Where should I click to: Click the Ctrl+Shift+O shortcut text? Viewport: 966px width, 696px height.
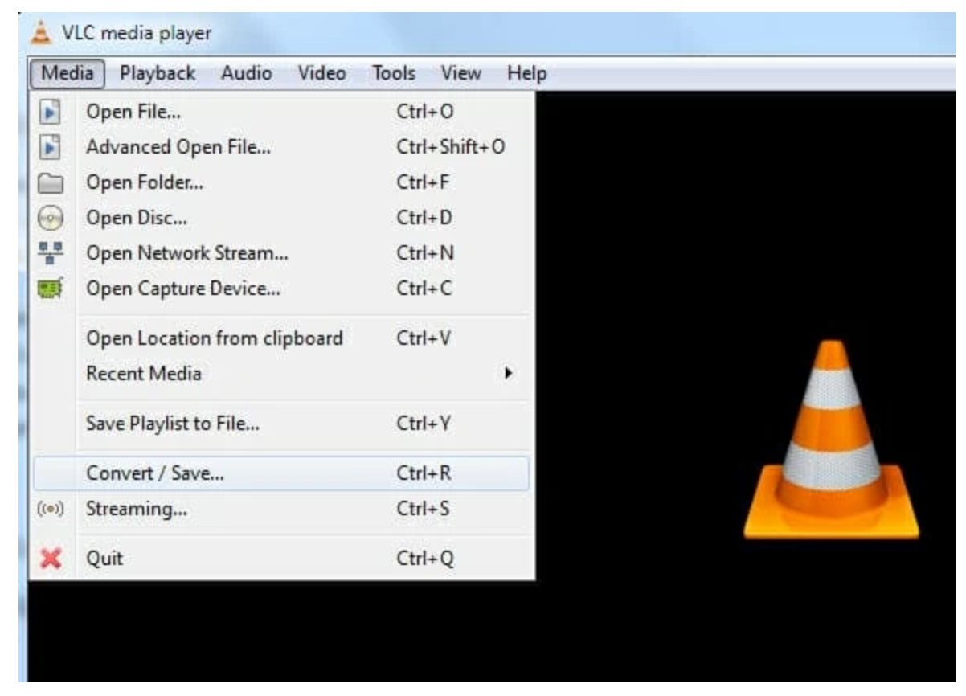(451, 147)
